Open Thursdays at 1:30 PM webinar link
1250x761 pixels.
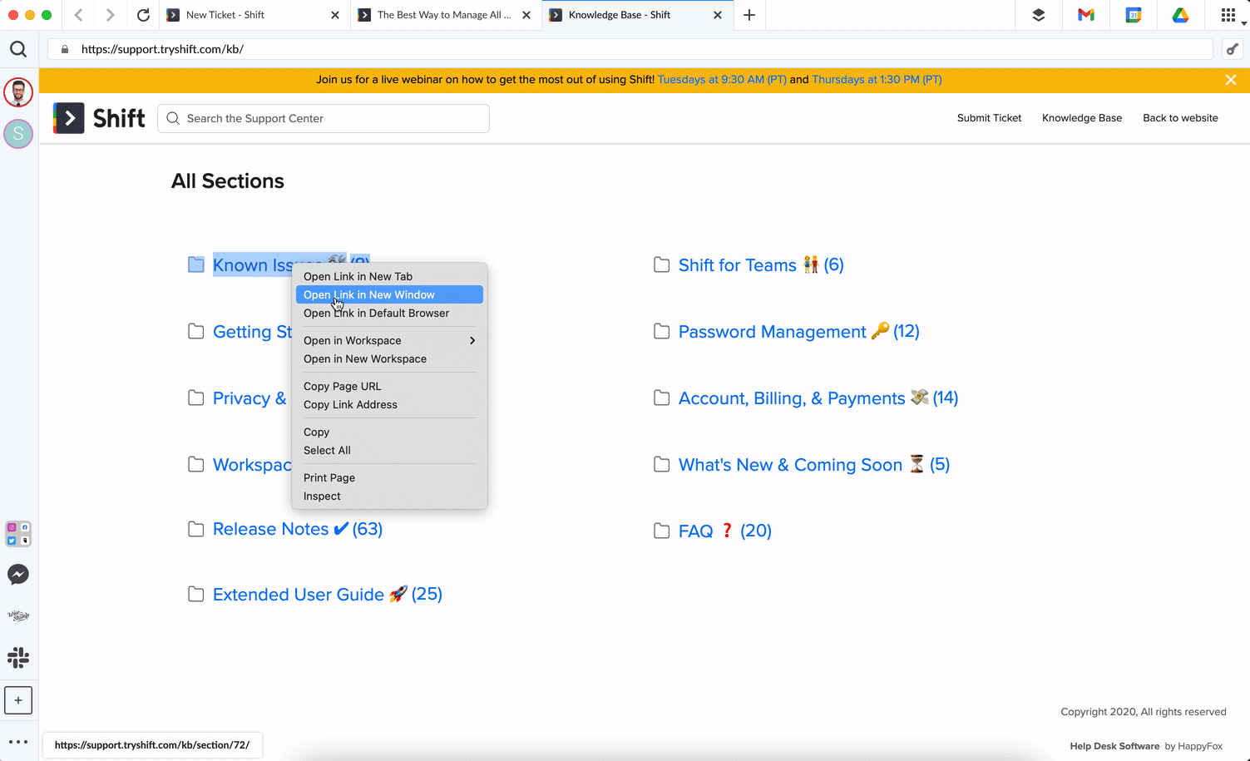tap(877, 80)
